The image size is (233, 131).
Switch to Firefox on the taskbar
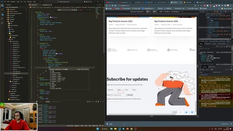click(x=127, y=129)
